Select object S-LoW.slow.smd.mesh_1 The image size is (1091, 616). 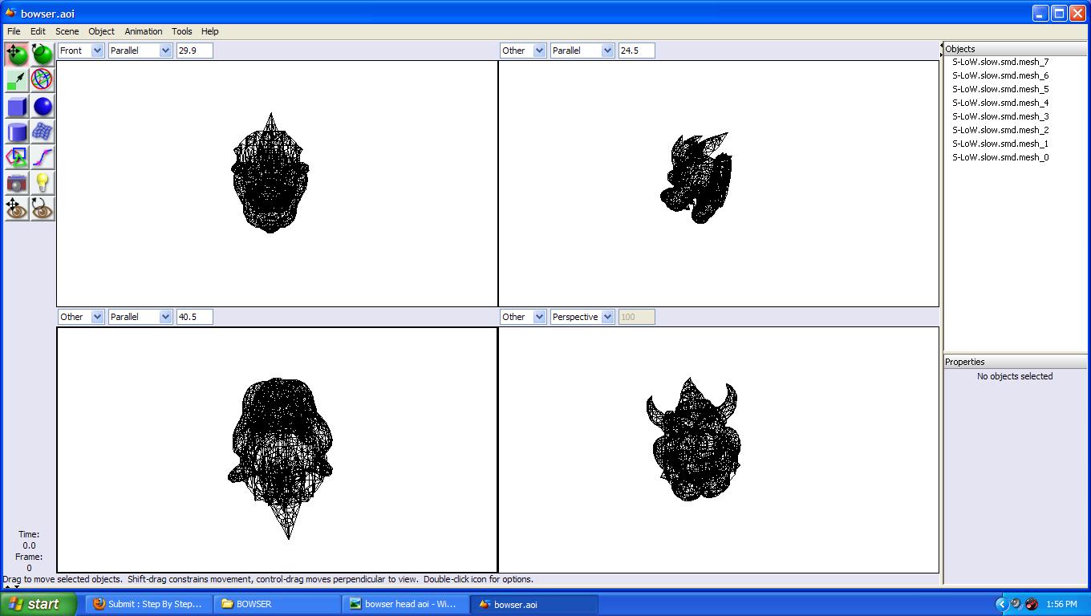[x=1000, y=144]
